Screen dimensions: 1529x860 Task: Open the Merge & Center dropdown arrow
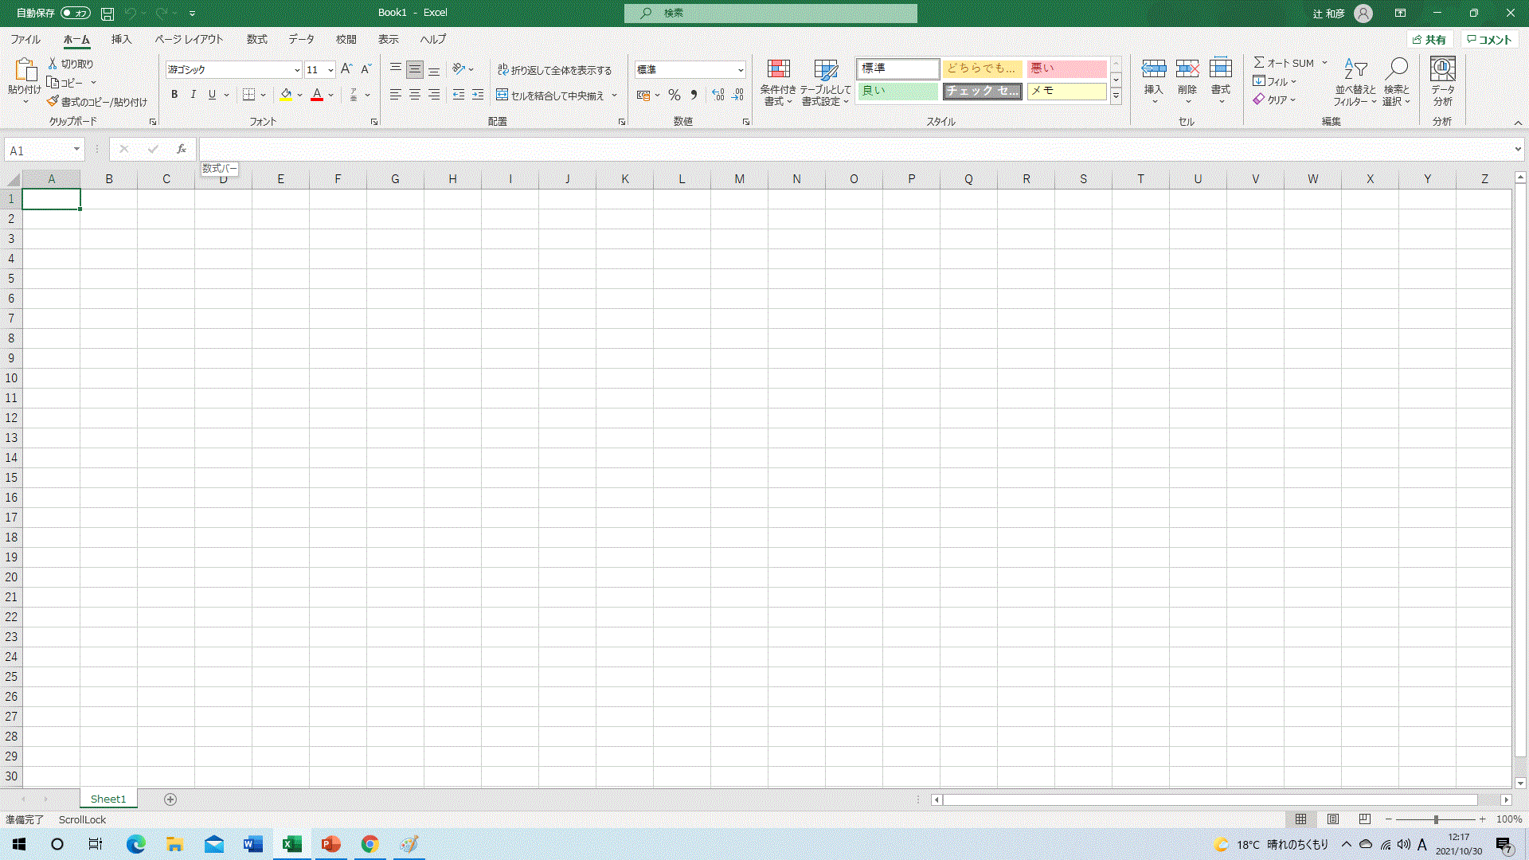(x=615, y=96)
